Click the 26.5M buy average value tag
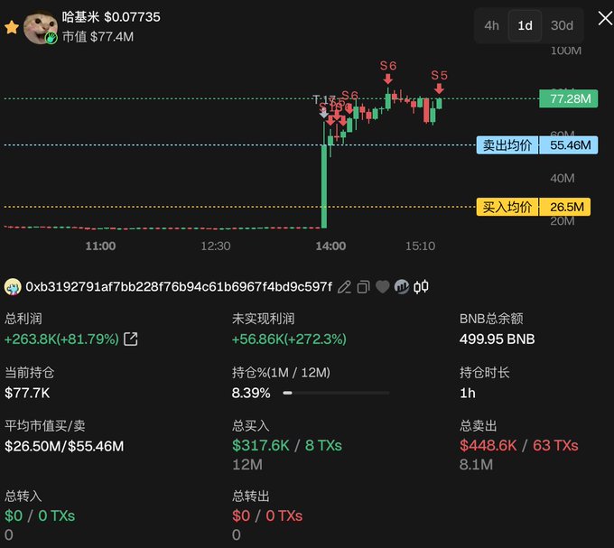614x548 pixels. [x=565, y=207]
